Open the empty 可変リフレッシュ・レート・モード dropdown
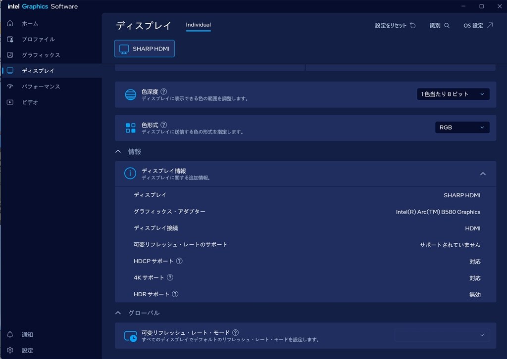507x359 pixels. (442, 335)
